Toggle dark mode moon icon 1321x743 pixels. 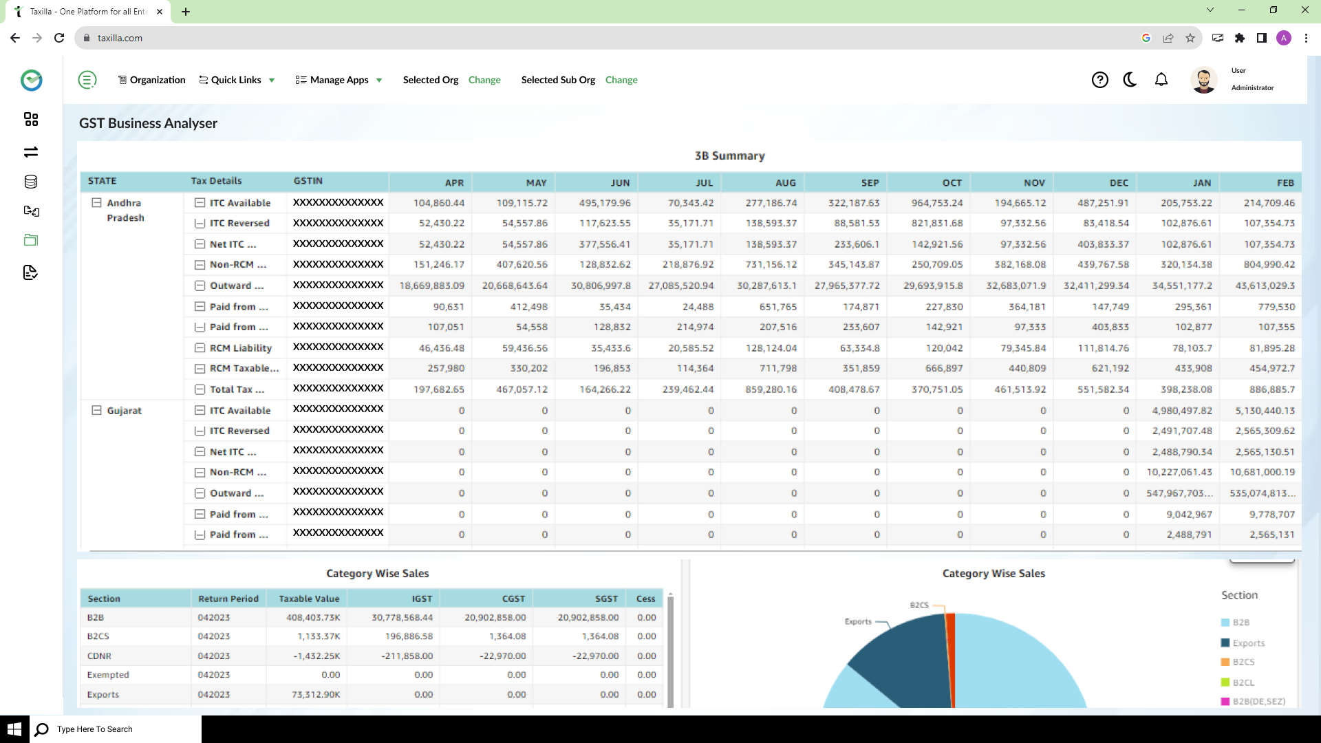pyautogui.click(x=1130, y=80)
